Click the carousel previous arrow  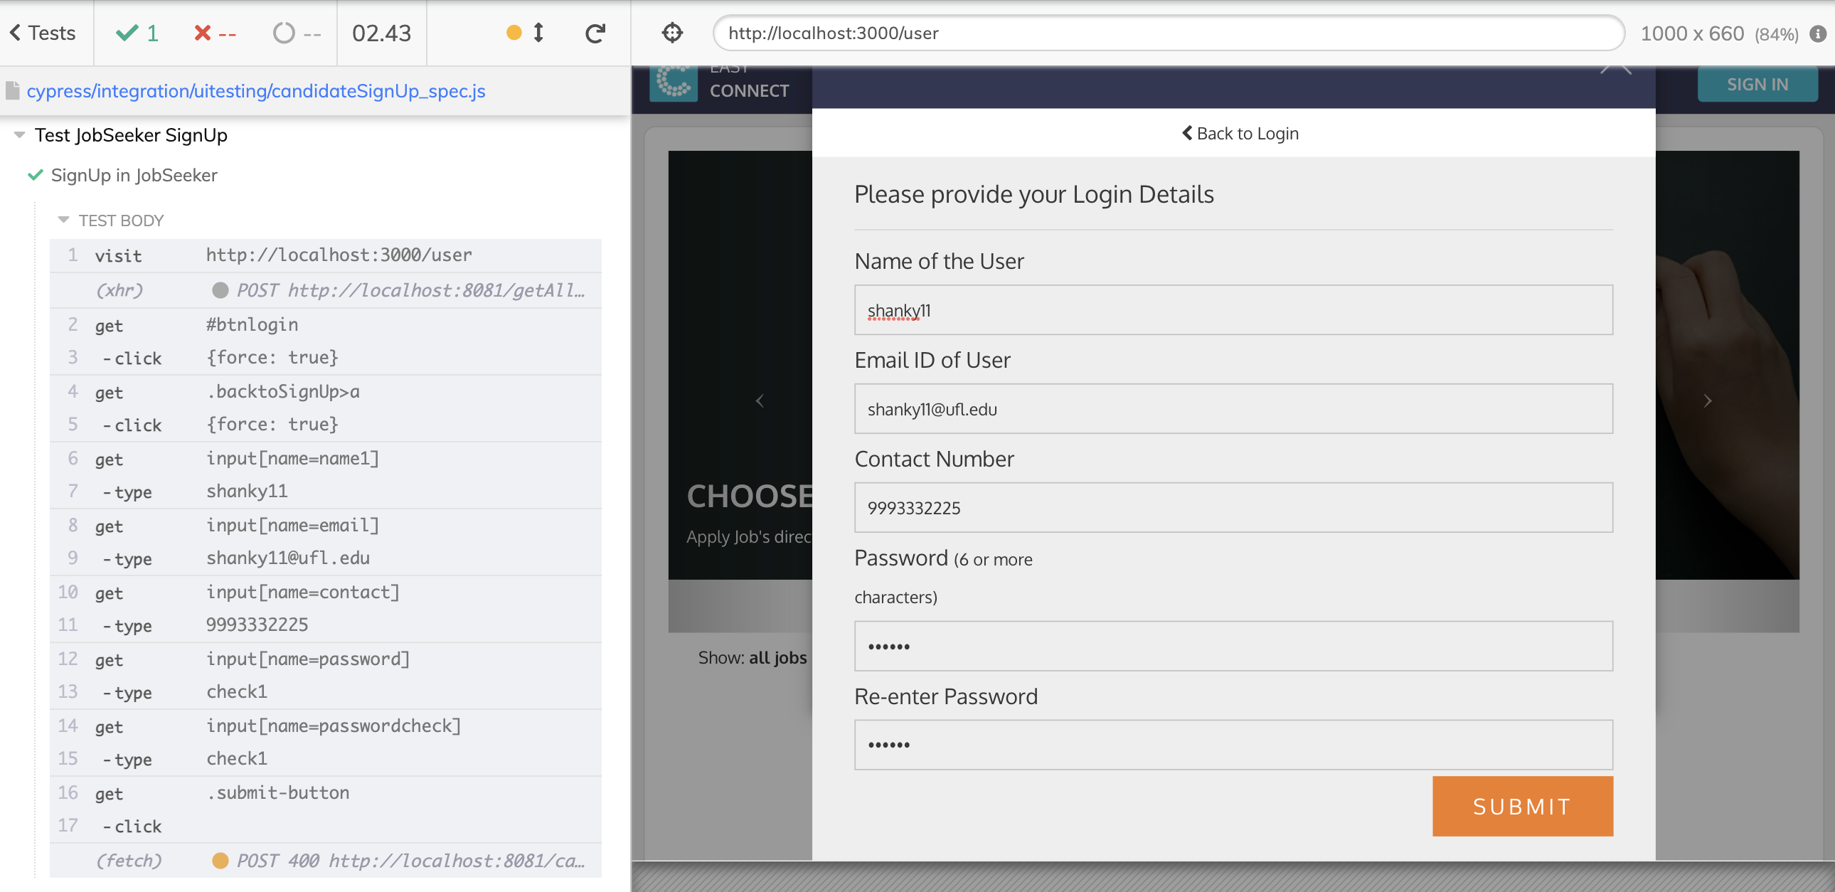tap(760, 401)
